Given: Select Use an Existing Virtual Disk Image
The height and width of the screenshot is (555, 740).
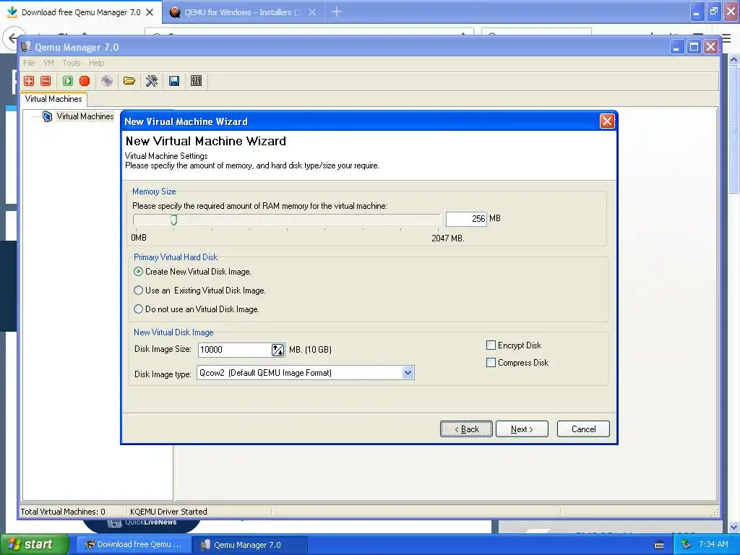Looking at the screenshot, I should (138, 291).
